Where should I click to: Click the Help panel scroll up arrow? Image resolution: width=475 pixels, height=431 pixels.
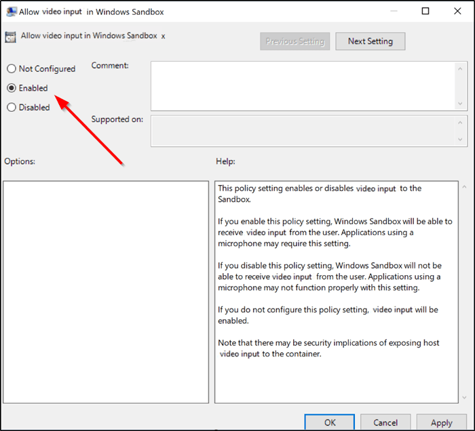click(464, 187)
